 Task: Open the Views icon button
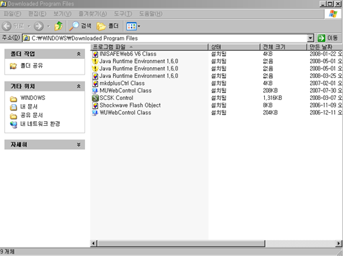coord(131,26)
